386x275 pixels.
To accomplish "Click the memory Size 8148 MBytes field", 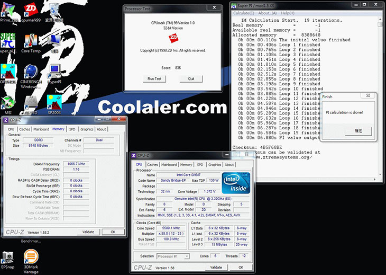I will 38,146.
